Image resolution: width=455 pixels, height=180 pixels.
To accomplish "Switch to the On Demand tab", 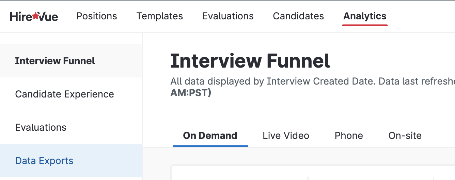I will coord(210,136).
